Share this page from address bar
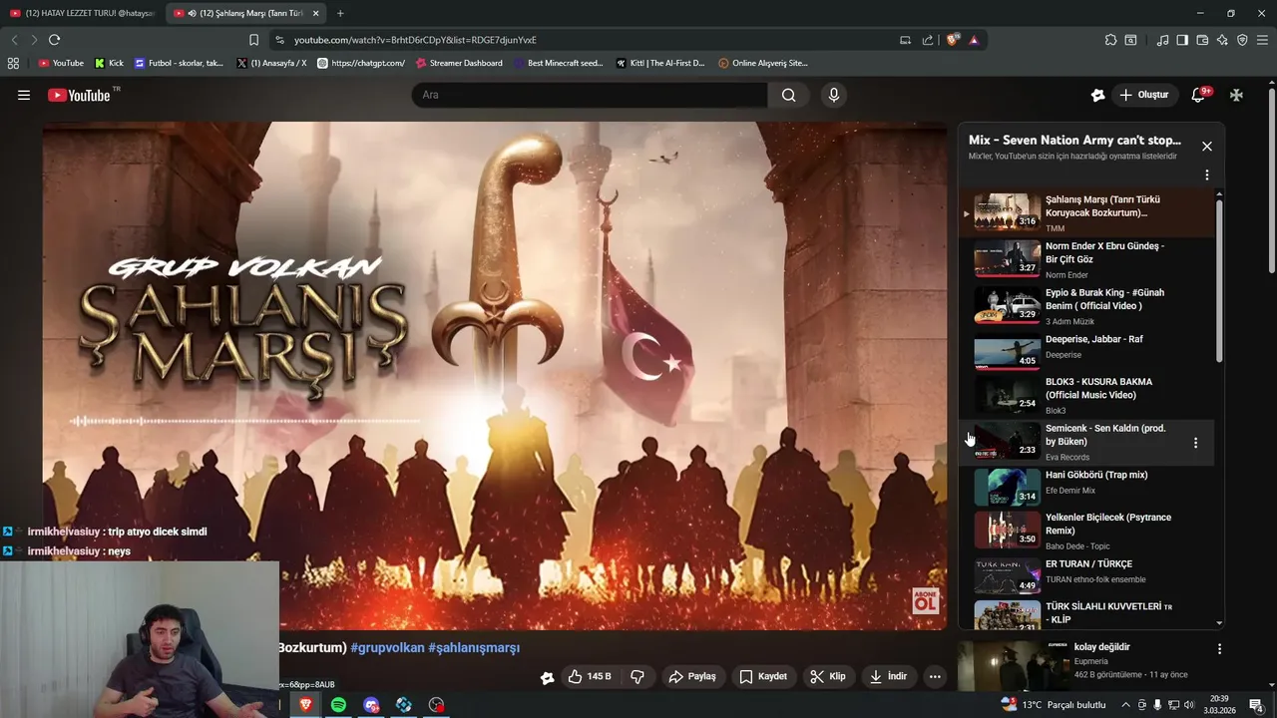 (928, 40)
